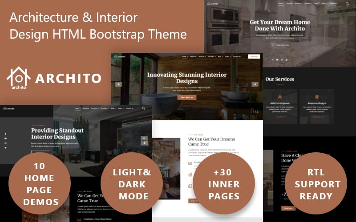
Task: Expand Home dropdown in kitchen hero navigation
Action: (x=281, y=4)
